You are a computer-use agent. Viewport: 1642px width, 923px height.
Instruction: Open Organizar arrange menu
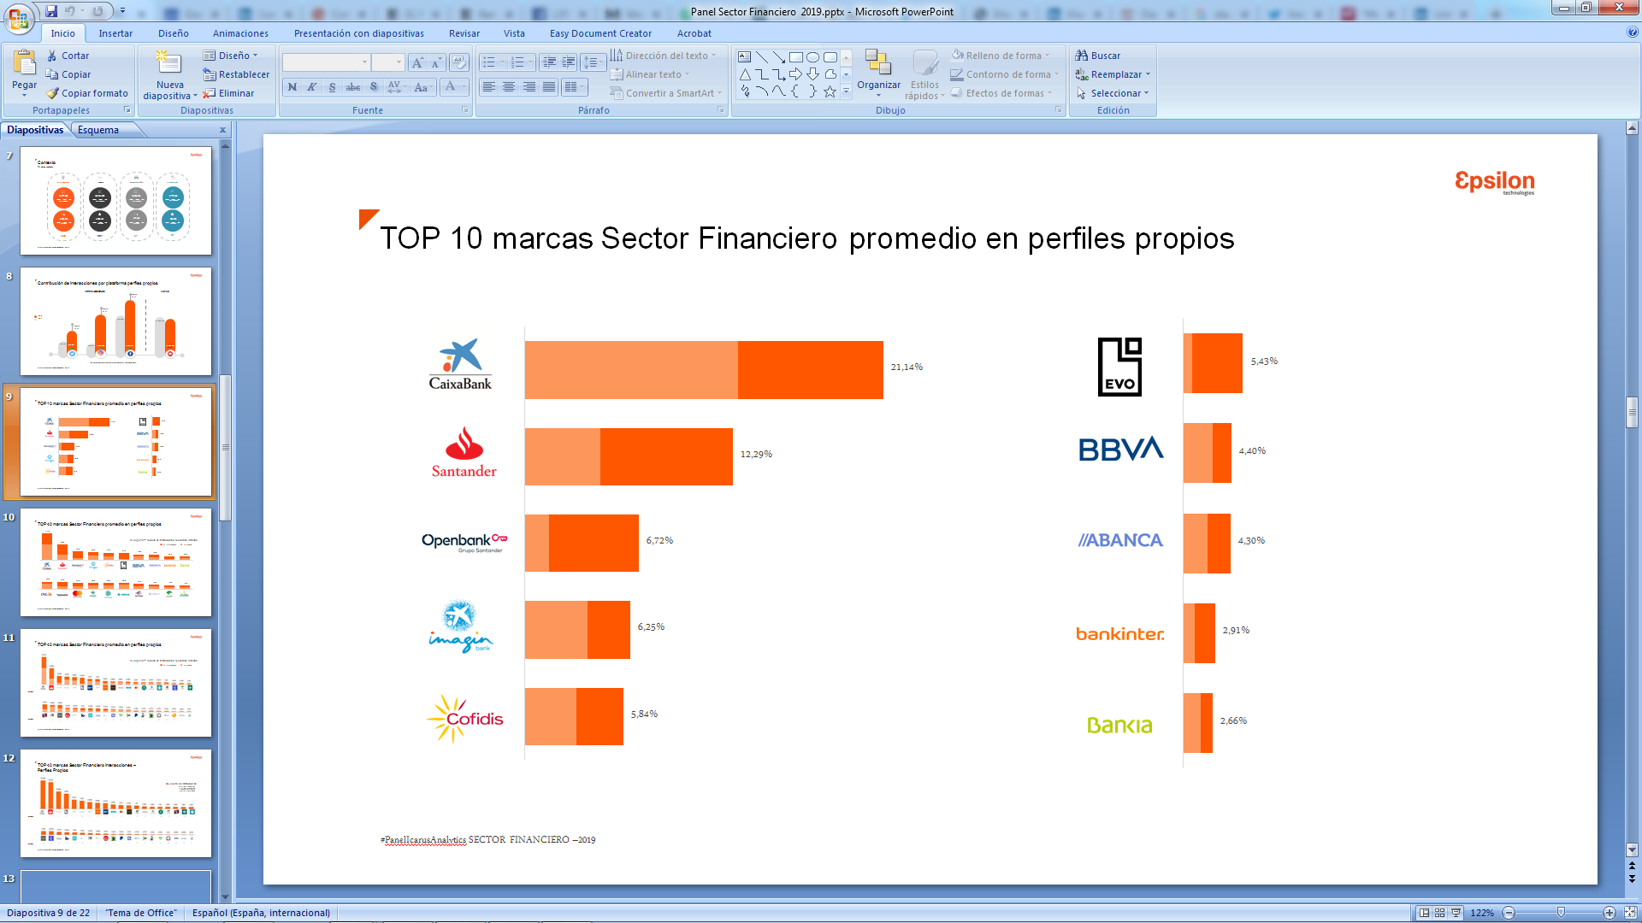[x=878, y=73]
